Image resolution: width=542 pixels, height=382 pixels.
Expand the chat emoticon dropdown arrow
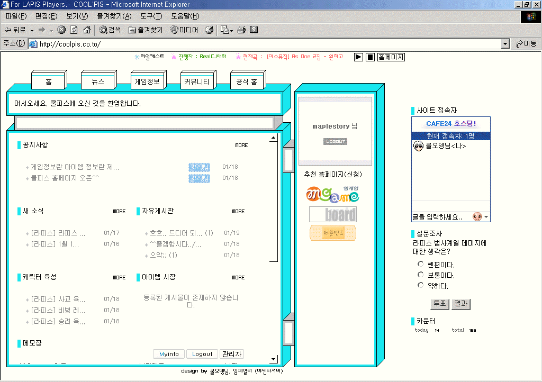point(486,217)
